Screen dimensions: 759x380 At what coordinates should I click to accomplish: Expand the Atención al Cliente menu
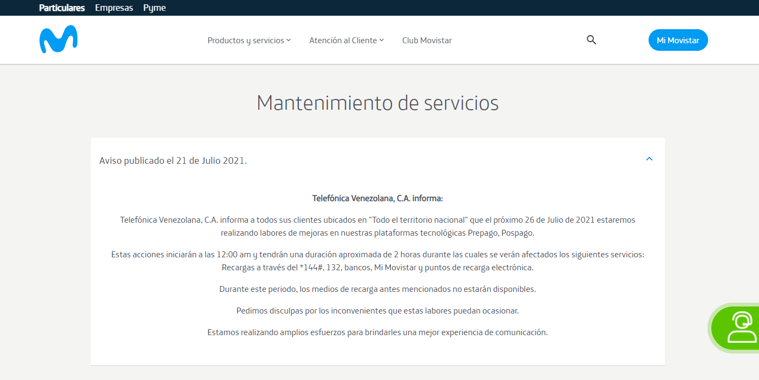[346, 41]
